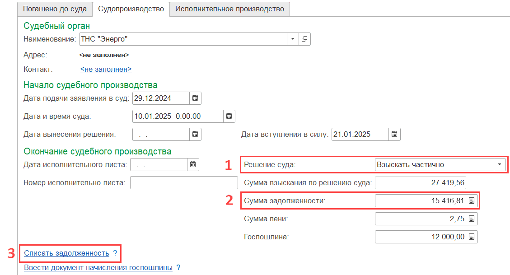Open calendar for decision issue date

point(195,134)
